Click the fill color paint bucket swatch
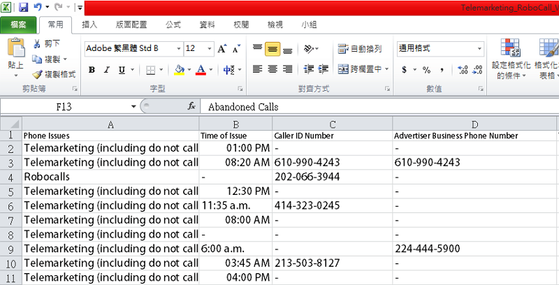559x285 pixels. [179, 70]
